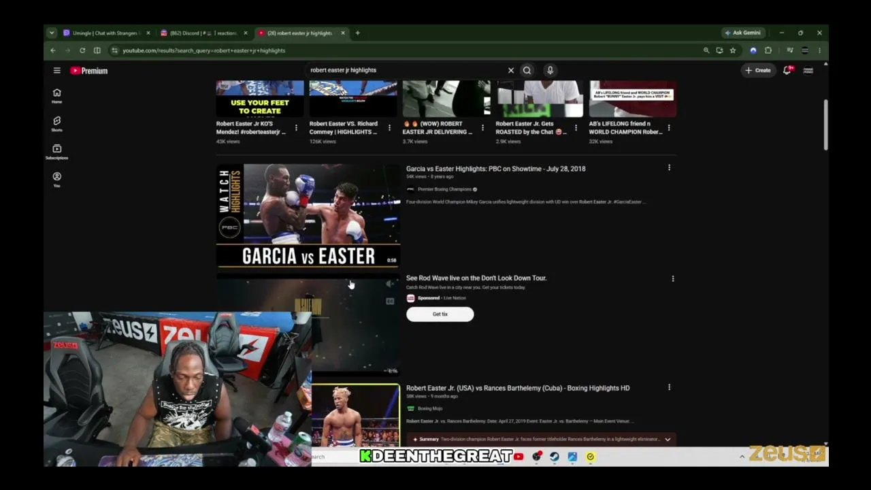This screenshot has height=490, width=871.
Task: Open options for the Rod Wave ad
Action: 673,278
